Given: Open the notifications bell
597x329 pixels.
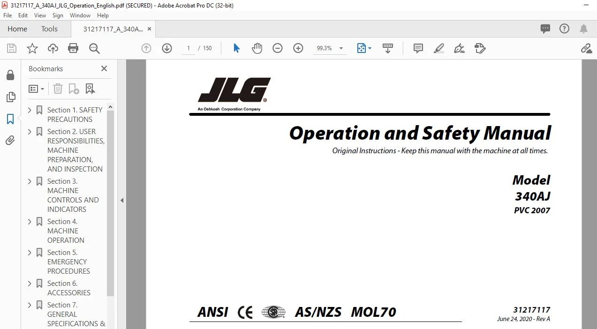Looking at the screenshot, I should (x=583, y=29).
